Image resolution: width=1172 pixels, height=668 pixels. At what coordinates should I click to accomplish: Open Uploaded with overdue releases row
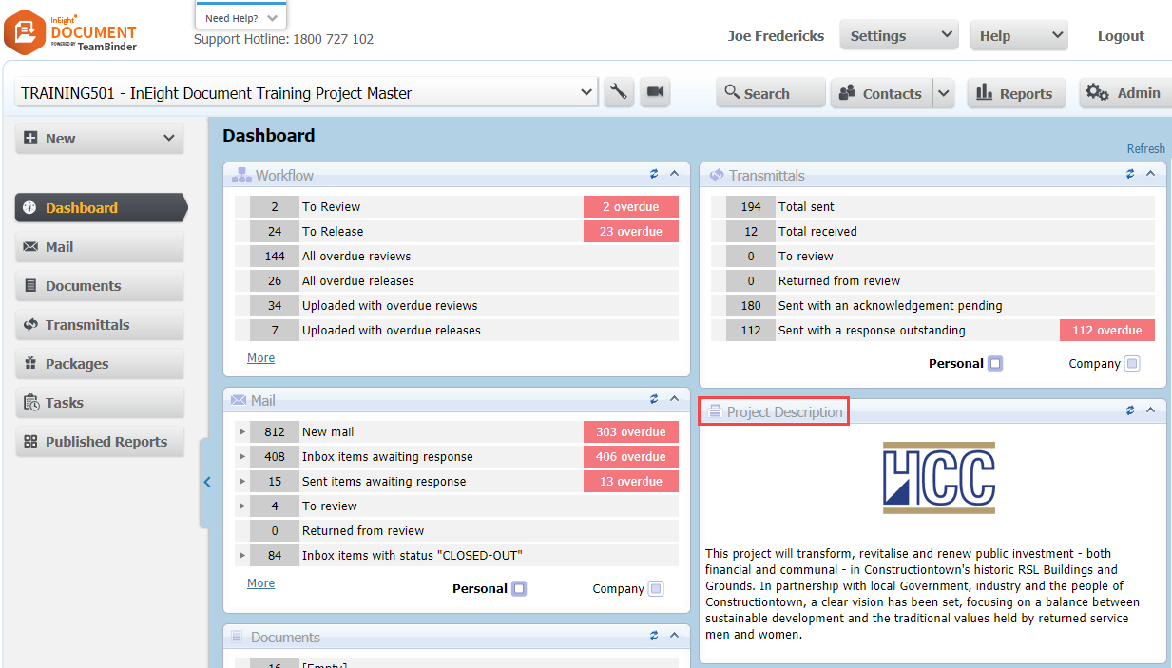coord(456,330)
